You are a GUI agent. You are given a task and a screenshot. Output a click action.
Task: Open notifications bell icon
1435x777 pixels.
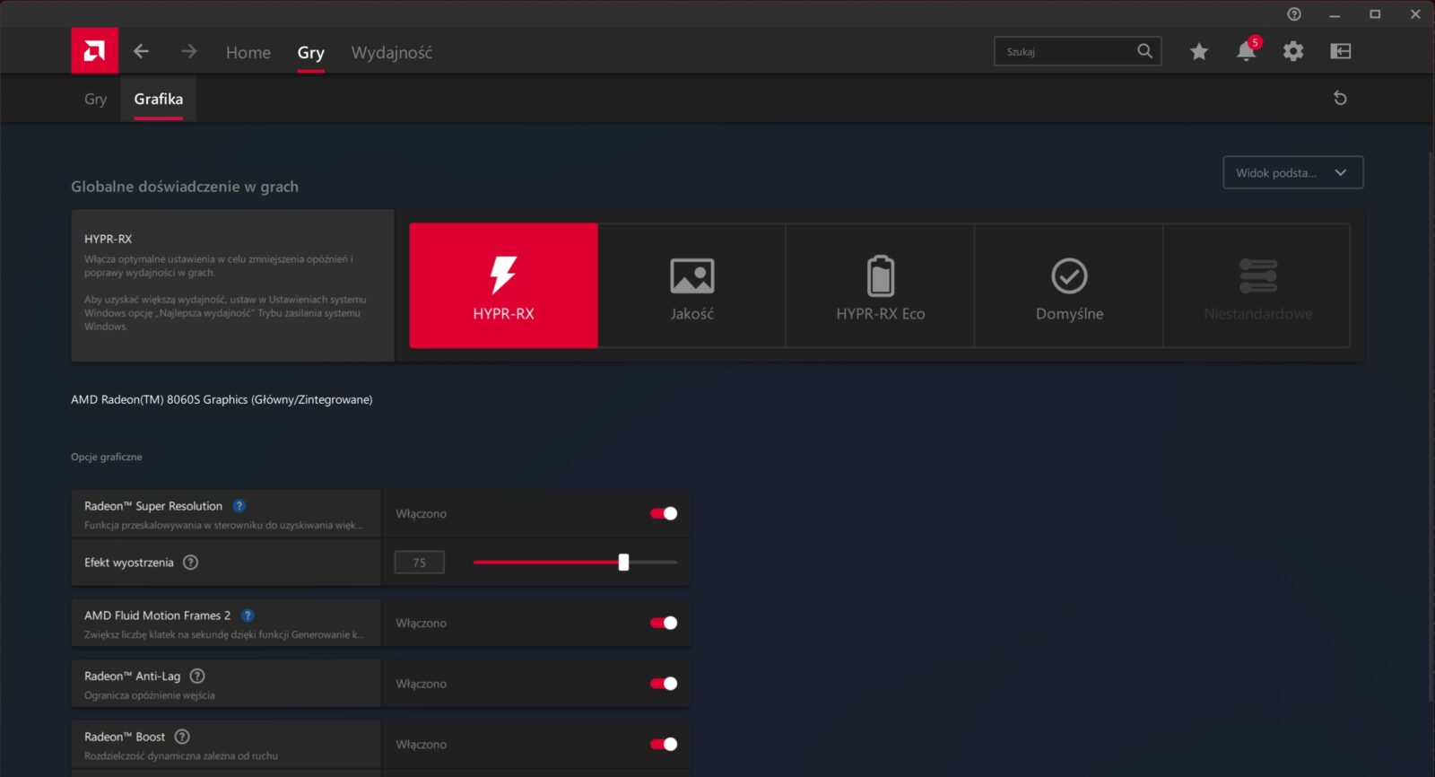coord(1246,51)
